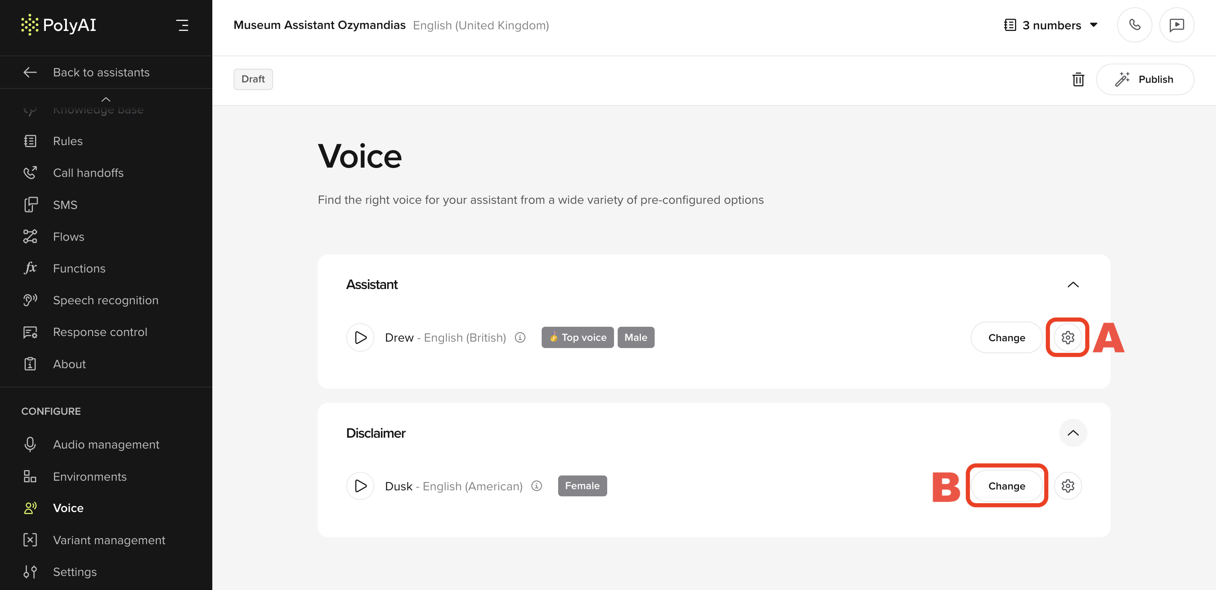
Task: Select Call handoffs in the sidebar
Action: pos(88,172)
